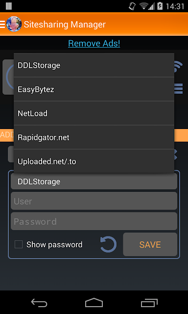Choose EasyBytez from the site list
The image size is (188, 314).
(94, 89)
